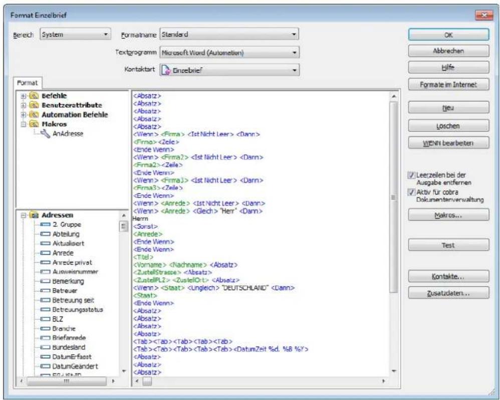Click the <Titel> line in editor

click(x=143, y=257)
